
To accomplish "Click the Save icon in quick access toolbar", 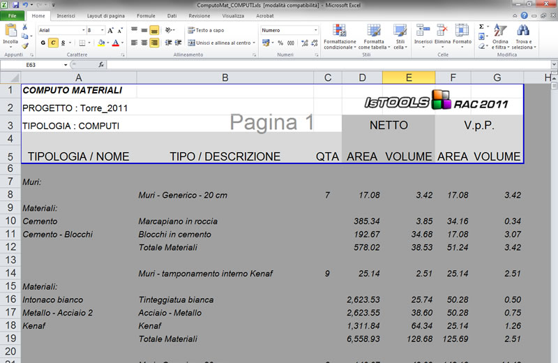I will (15, 5).
